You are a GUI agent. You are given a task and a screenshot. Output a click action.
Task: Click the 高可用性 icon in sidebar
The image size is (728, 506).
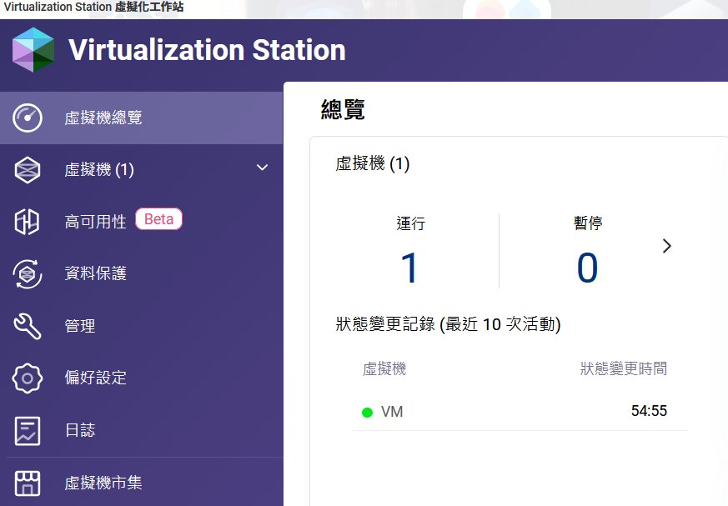pyautogui.click(x=28, y=222)
